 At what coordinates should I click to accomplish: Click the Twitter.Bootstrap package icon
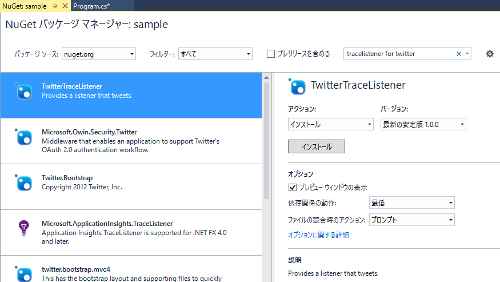pyautogui.click(x=23, y=182)
